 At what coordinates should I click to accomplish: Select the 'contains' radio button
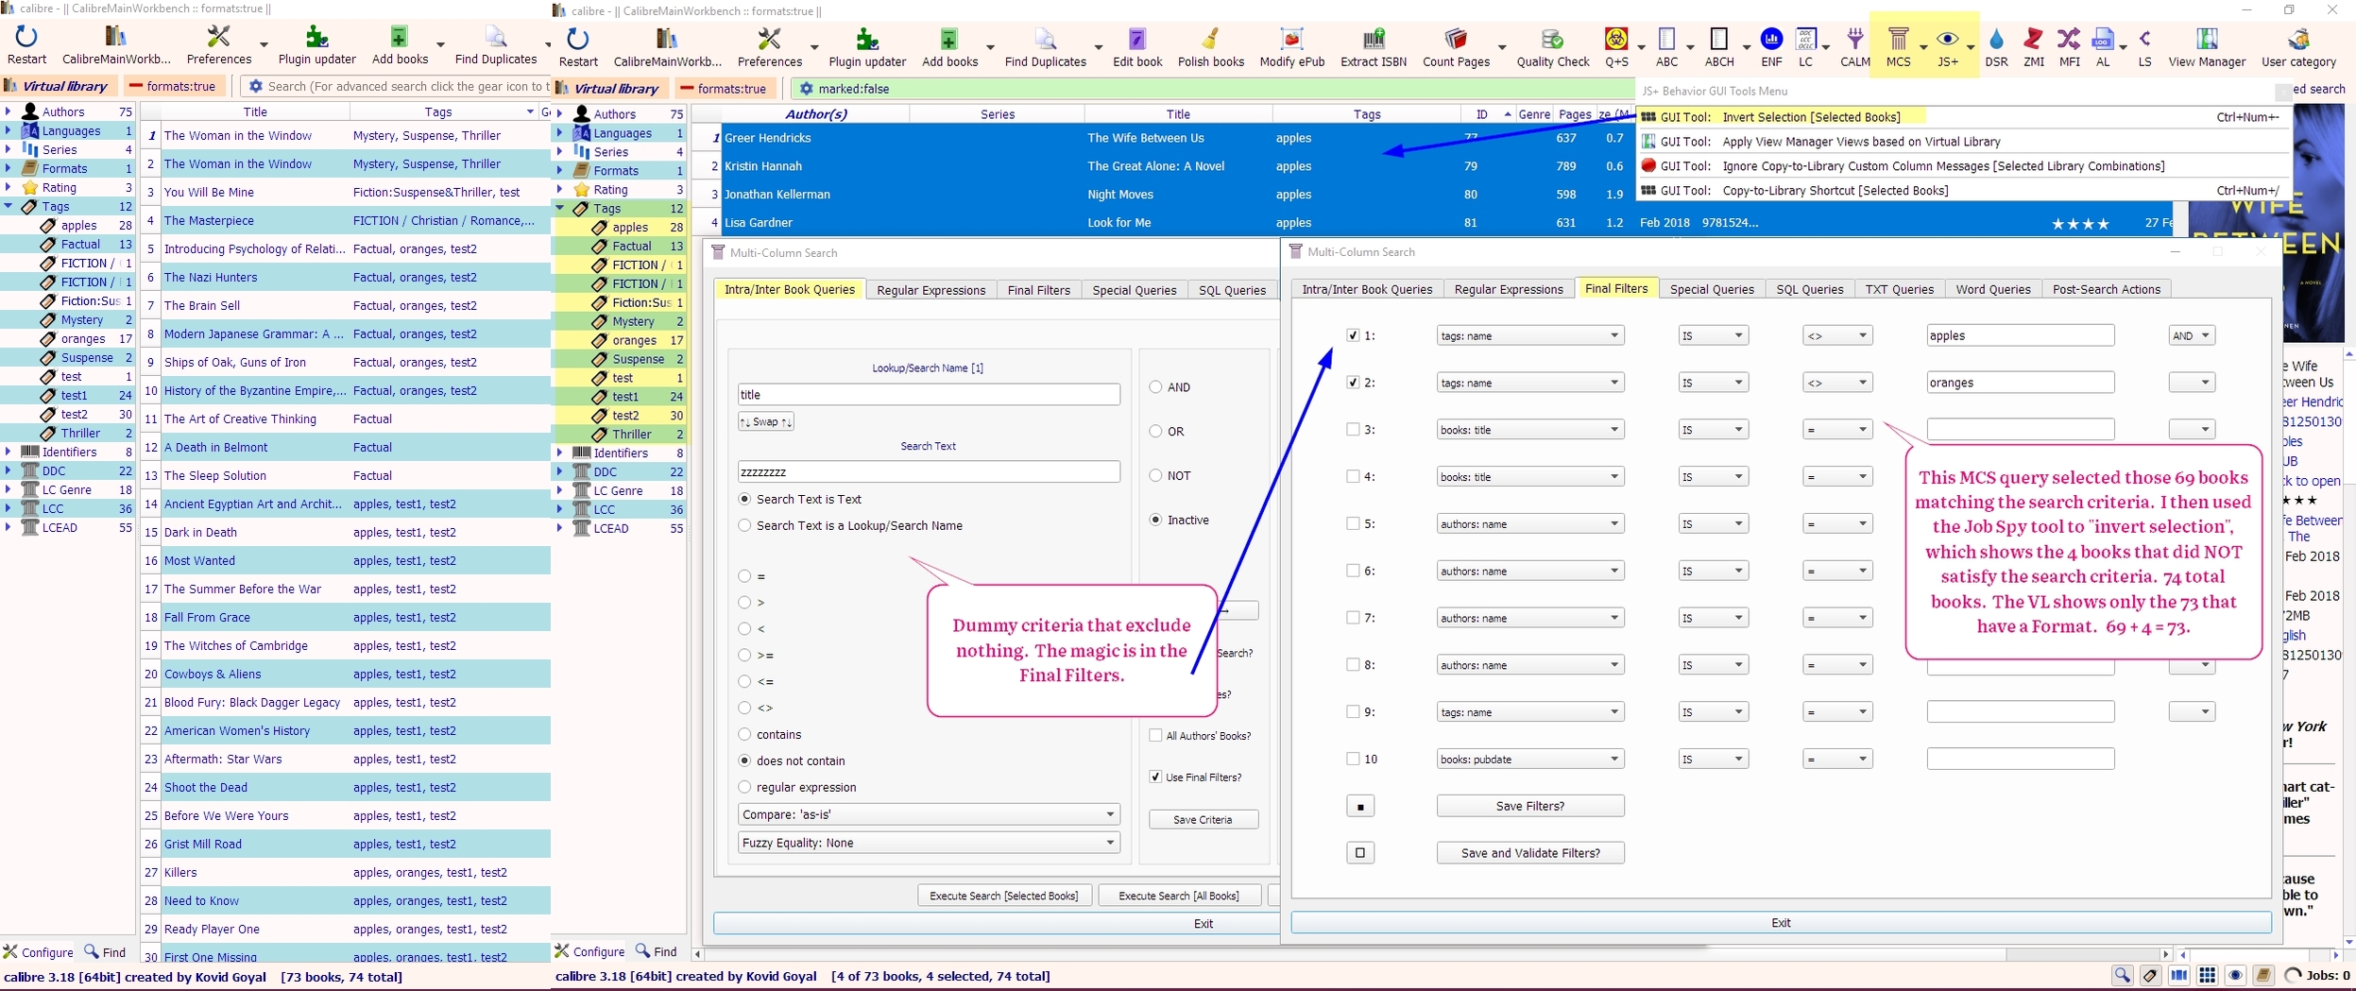[744, 734]
